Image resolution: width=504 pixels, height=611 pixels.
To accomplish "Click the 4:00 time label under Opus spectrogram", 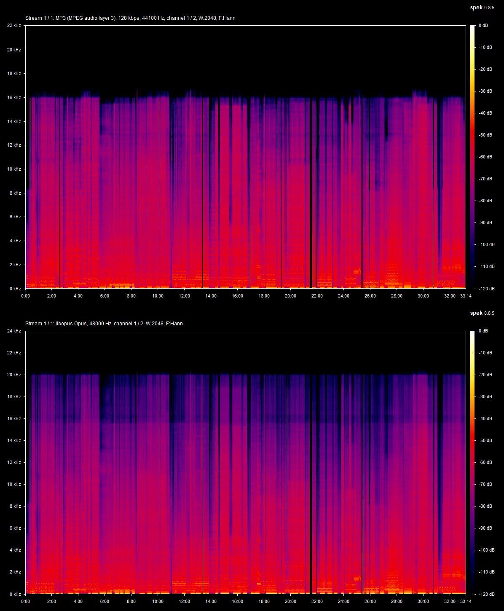I will [78, 601].
